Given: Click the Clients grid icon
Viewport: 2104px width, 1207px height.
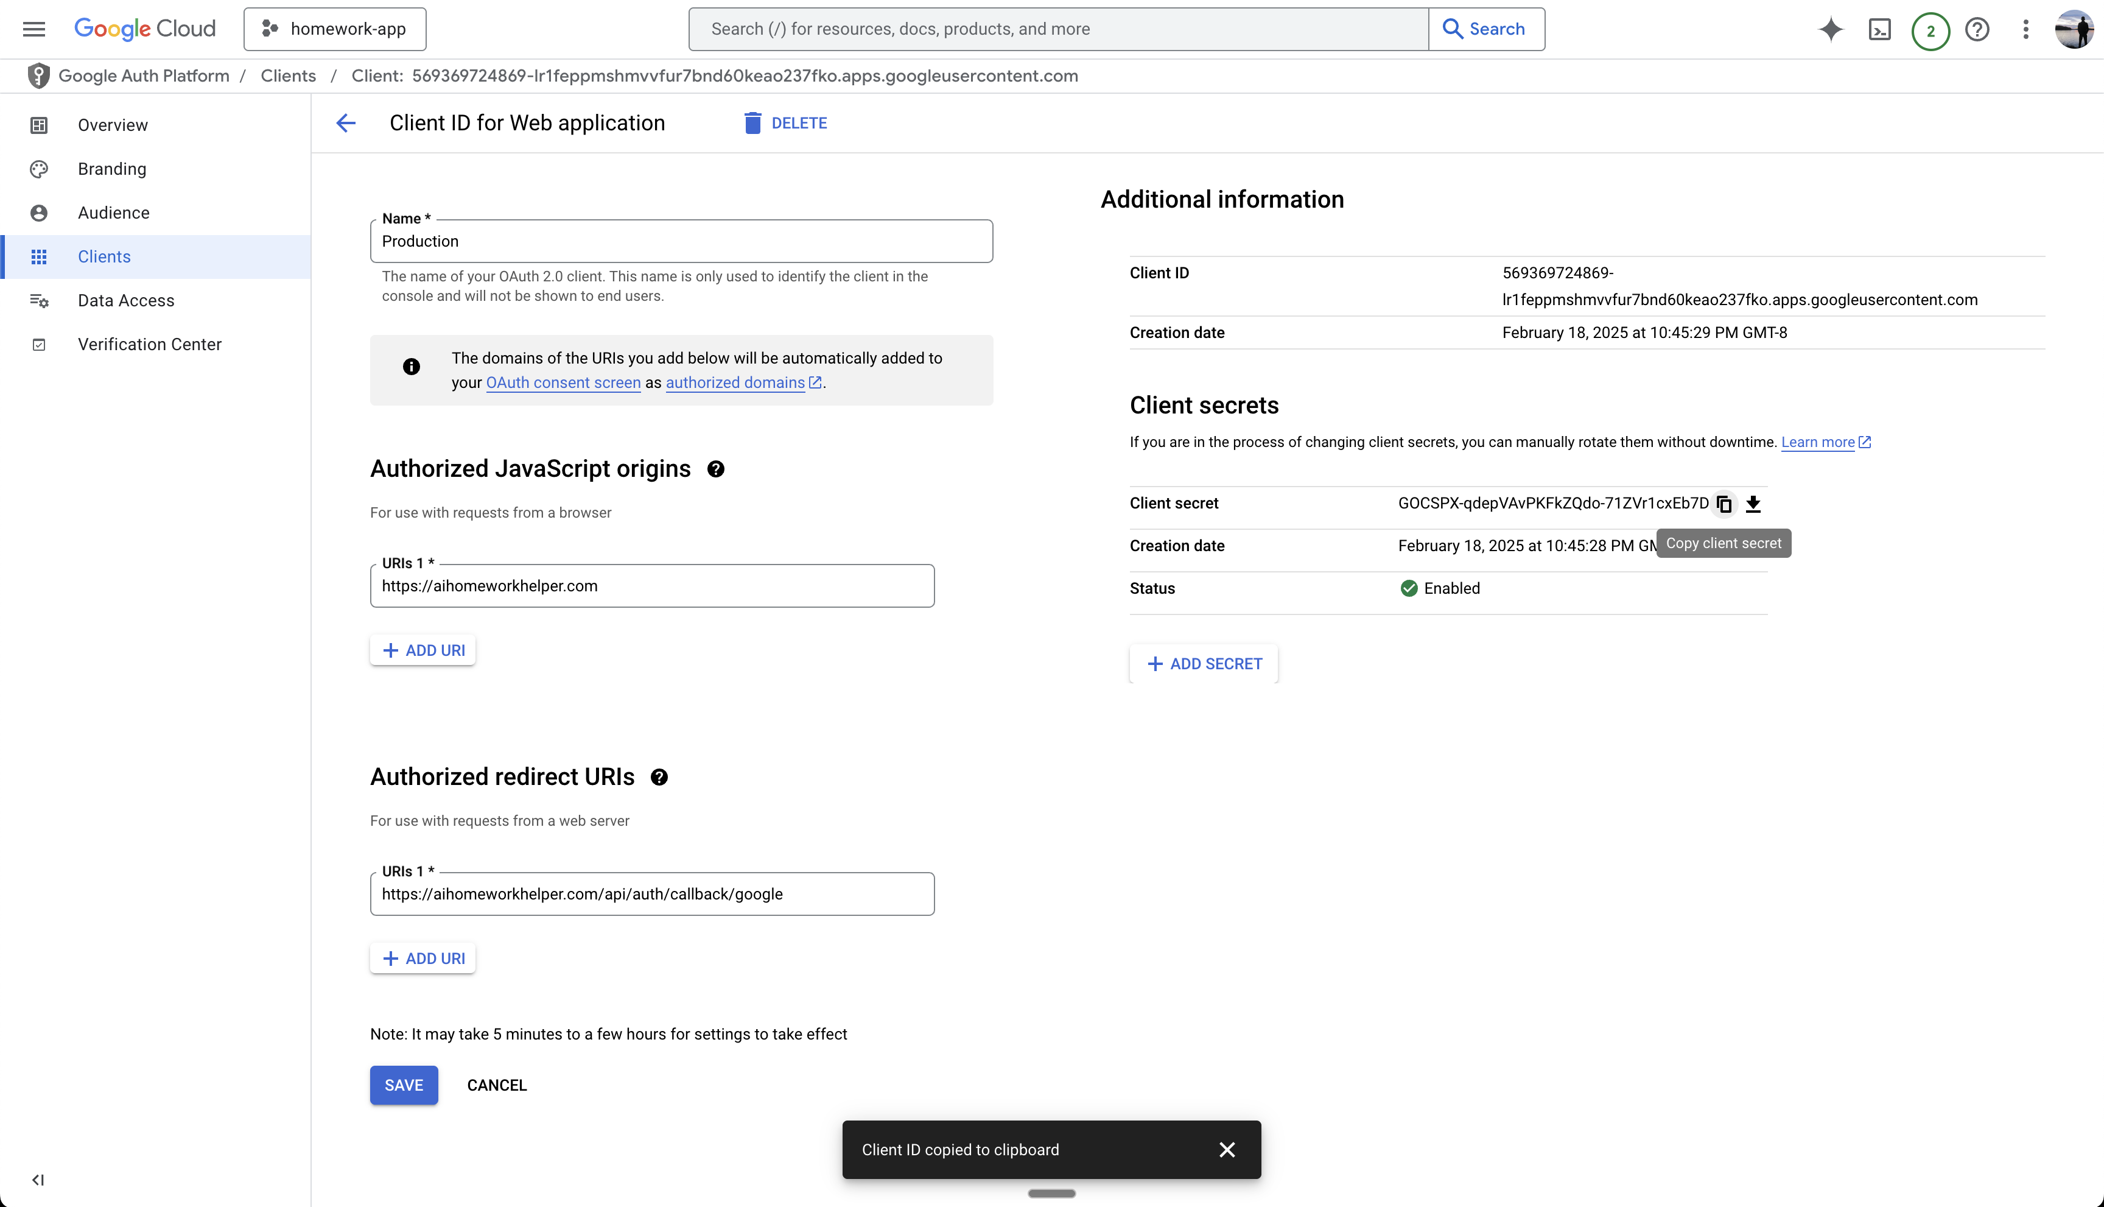Looking at the screenshot, I should point(39,257).
